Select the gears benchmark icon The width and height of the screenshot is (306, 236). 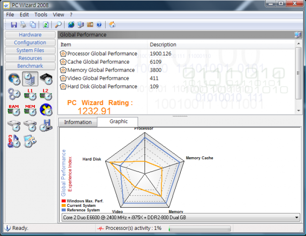tap(14, 94)
